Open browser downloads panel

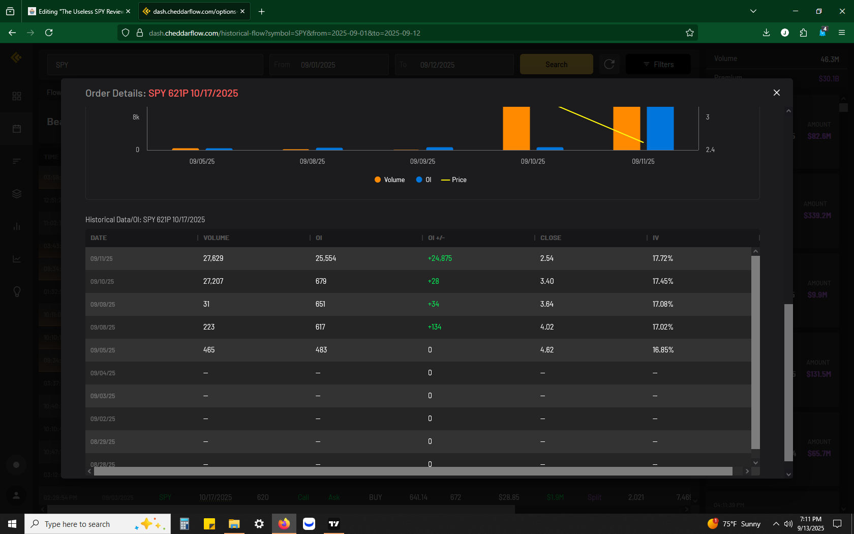click(766, 33)
